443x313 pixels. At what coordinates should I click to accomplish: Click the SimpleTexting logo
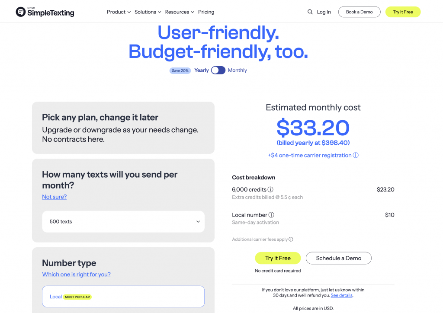click(x=45, y=12)
